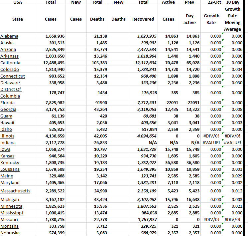The image size is (248, 236).
Task: Open the Alaska state link
Action: pos(7,43)
